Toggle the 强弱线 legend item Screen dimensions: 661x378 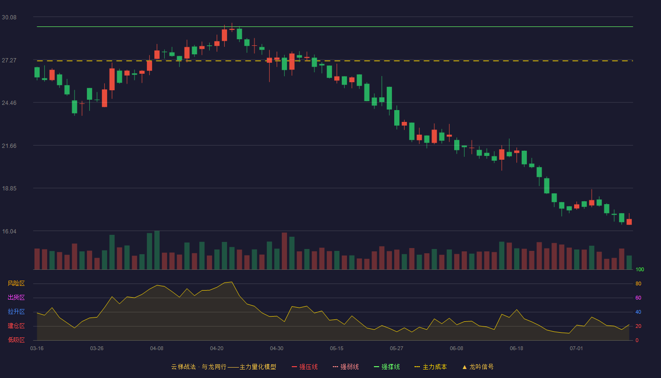(346, 367)
